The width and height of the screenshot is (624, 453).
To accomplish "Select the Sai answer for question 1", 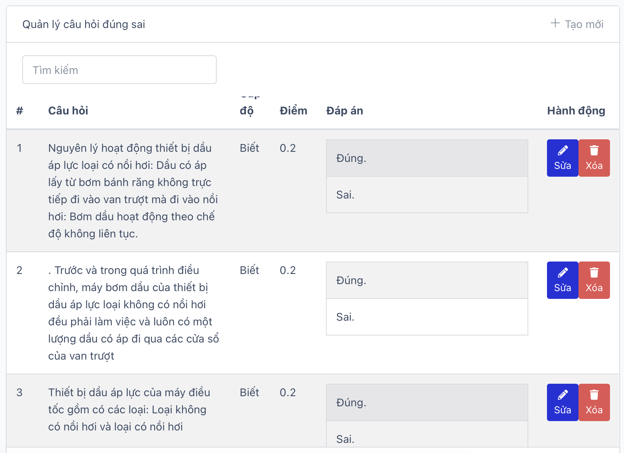I will tap(427, 195).
